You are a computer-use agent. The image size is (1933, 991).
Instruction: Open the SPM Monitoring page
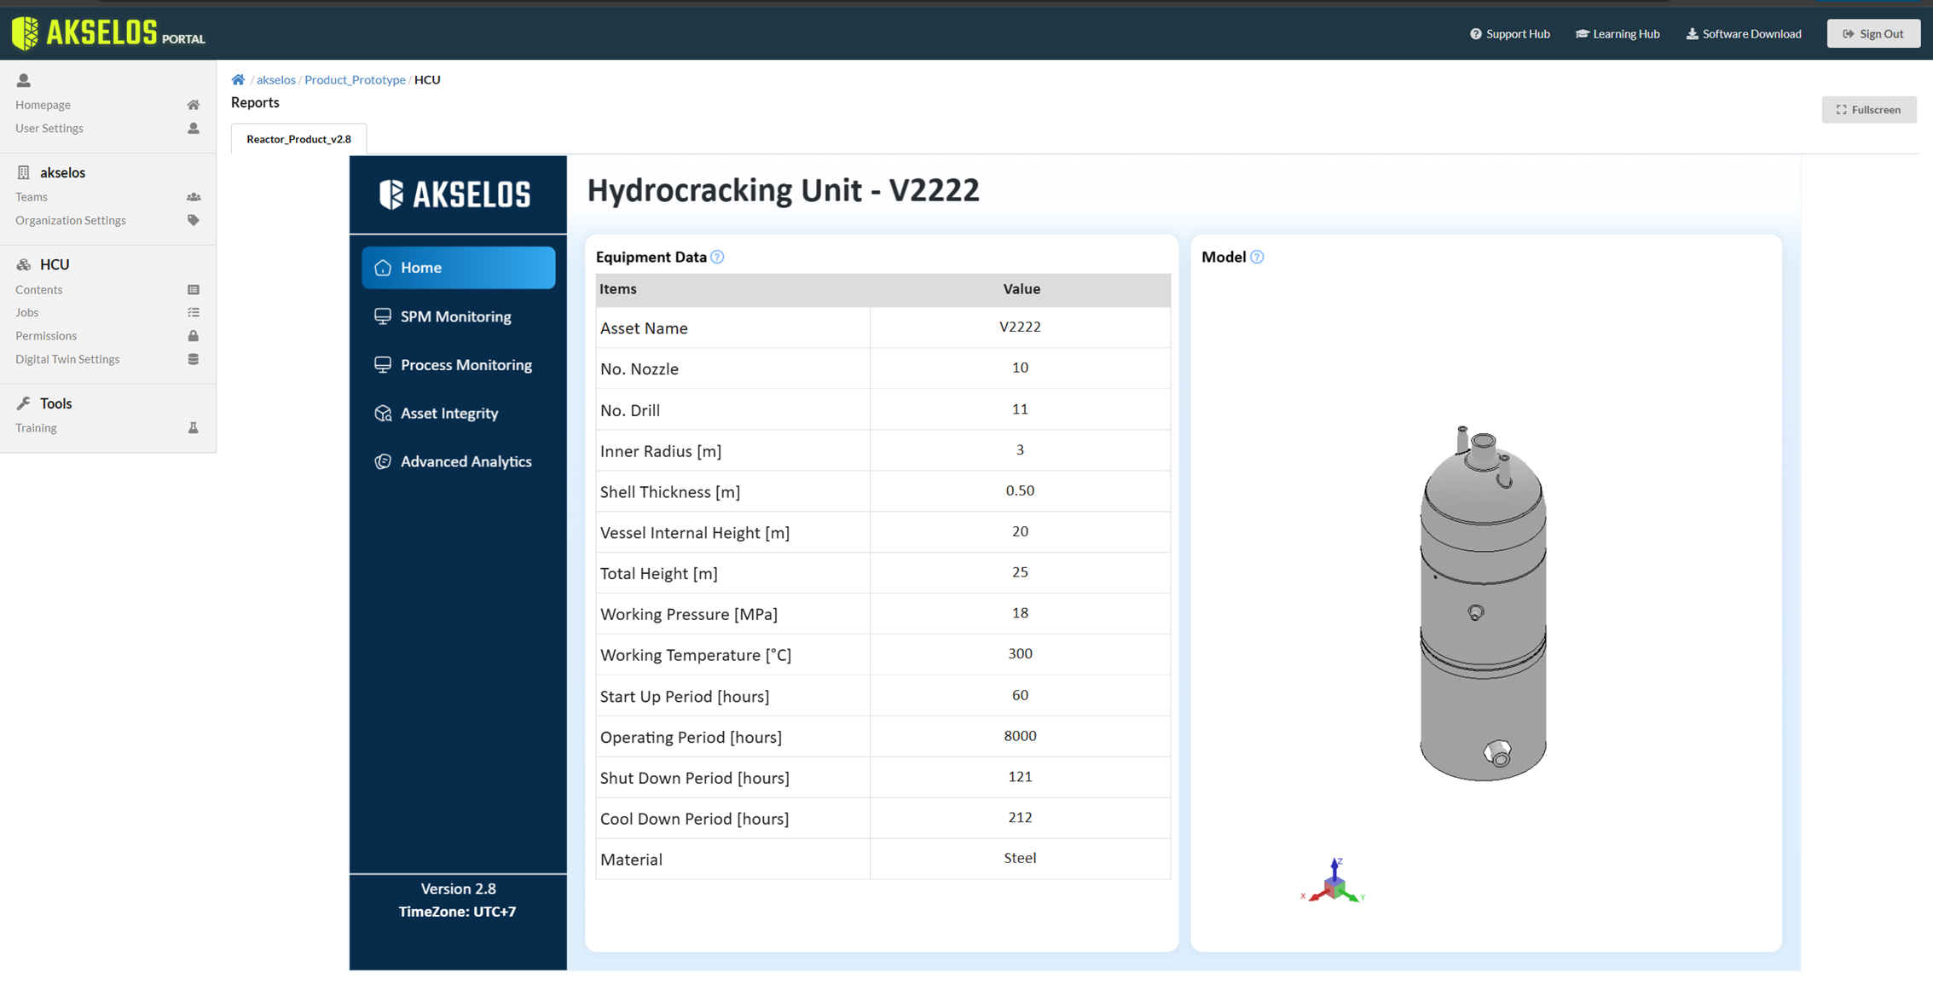[x=456, y=316]
